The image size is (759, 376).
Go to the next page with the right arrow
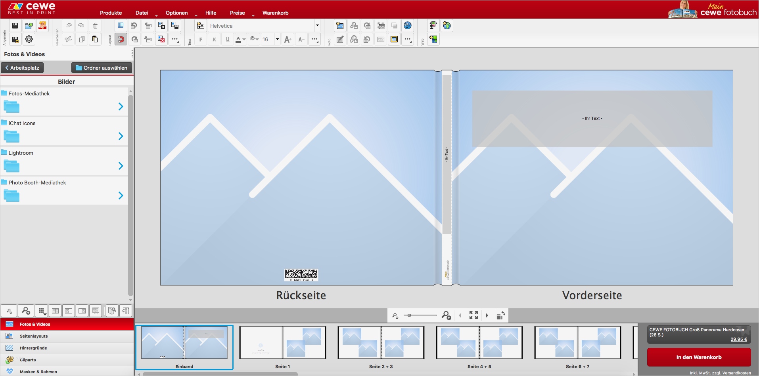tap(487, 315)
